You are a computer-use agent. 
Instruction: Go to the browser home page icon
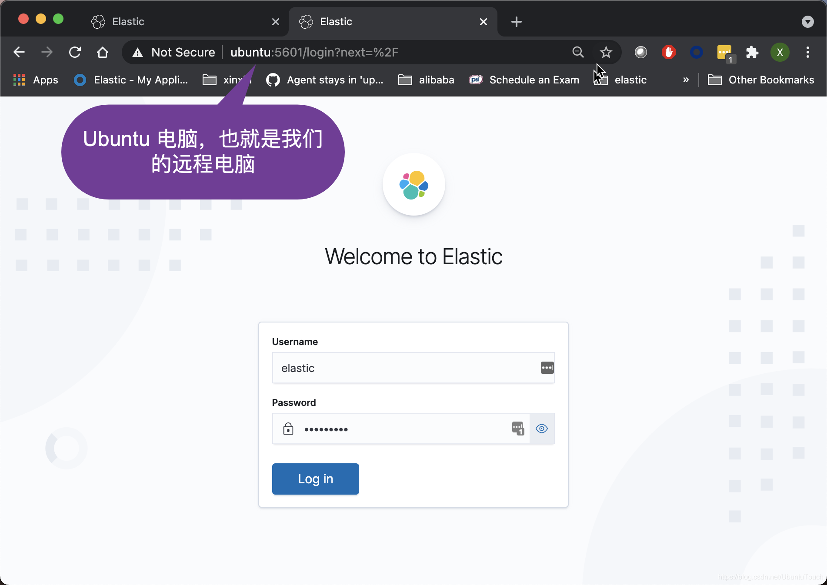pyautogui.click(x=103, y=52)
